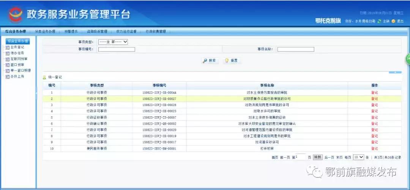Screen dimensions: 410x190
Task: Click the icon beside 互联网预审 in sidebar
Action: 8,59
